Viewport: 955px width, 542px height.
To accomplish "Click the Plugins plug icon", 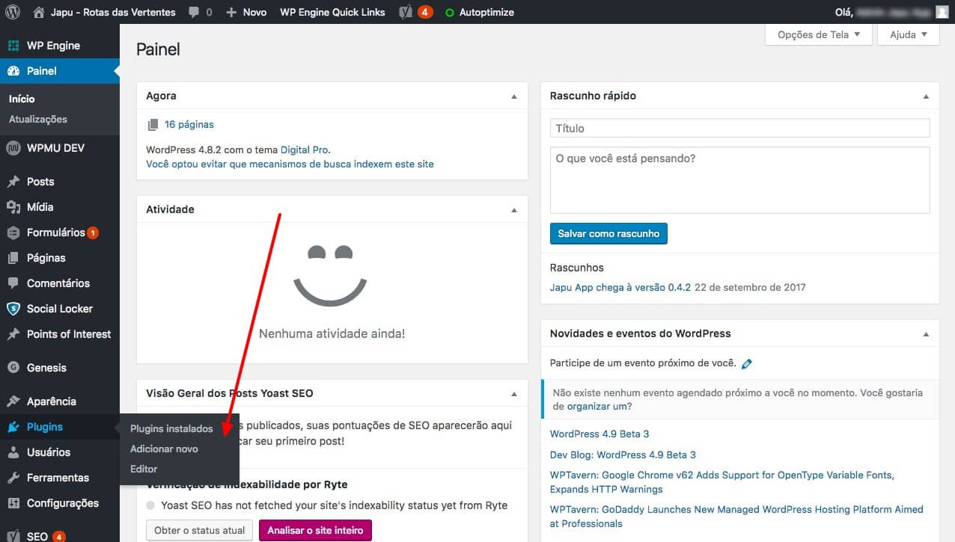I will click(13, 427).
